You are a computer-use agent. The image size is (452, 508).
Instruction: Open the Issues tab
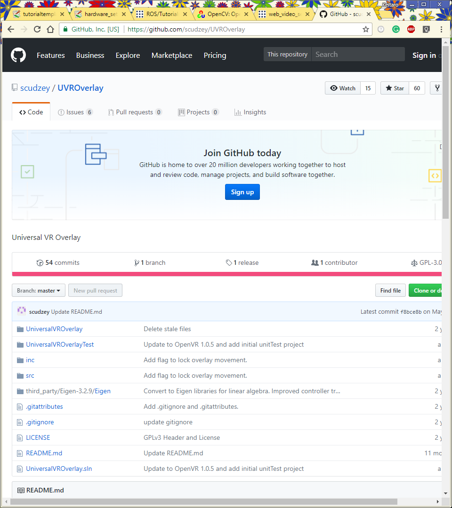(x=75, y=112)
